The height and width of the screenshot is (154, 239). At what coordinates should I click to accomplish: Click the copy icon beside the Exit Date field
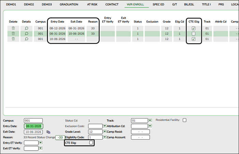(48, 132)
